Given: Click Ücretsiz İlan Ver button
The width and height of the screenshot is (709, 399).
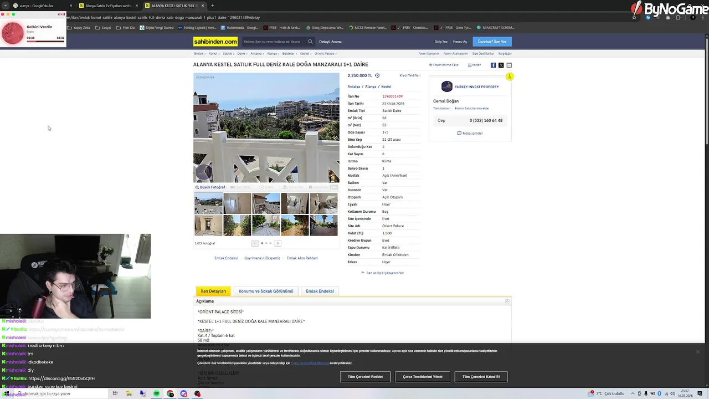Looking at the screenshot, I should coord(492,42).
